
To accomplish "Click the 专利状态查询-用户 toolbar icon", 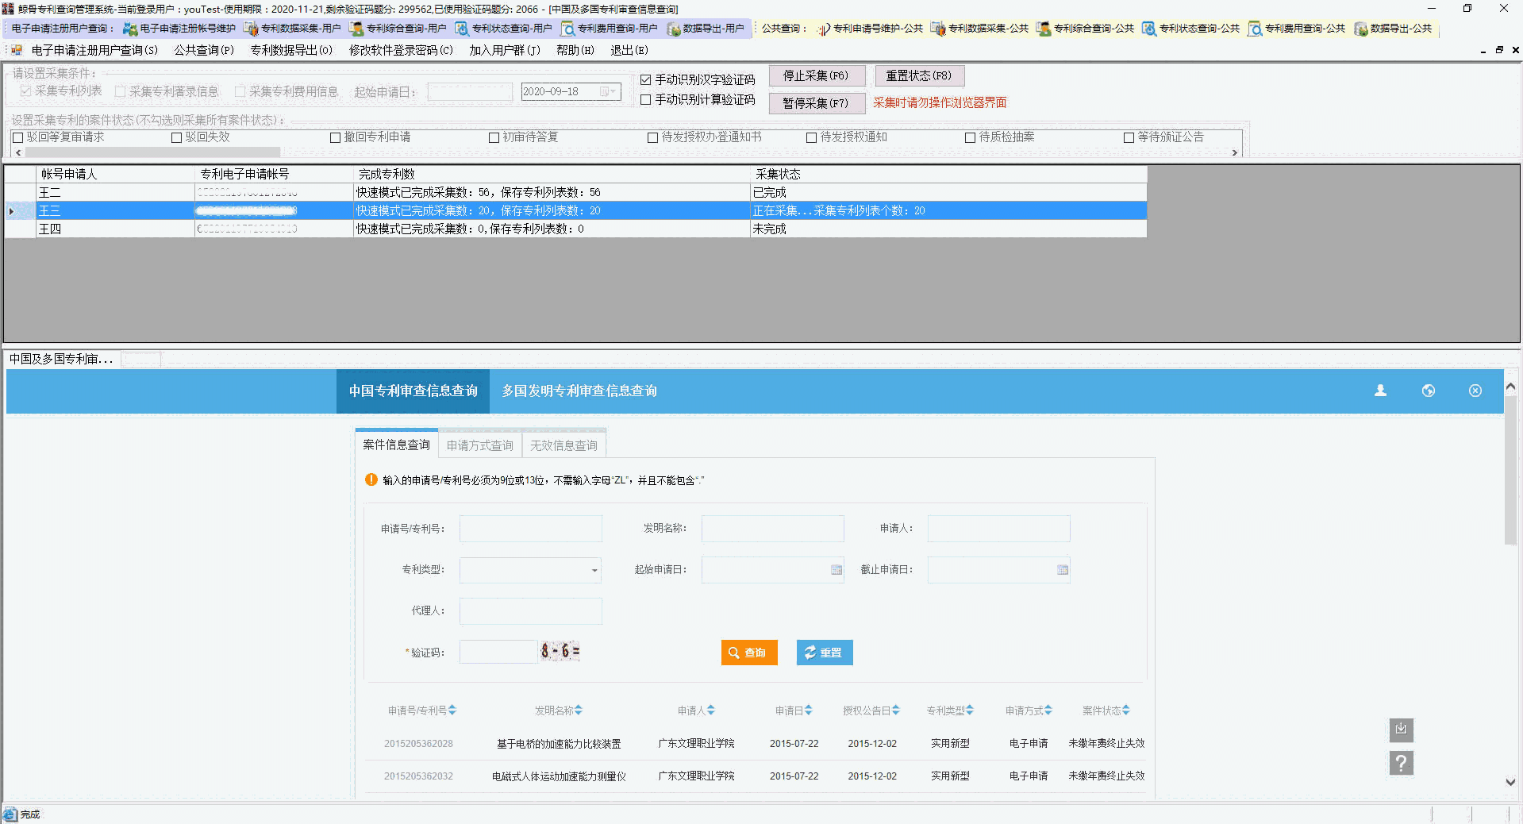I will pyautogui.click(x=504, y=28).
